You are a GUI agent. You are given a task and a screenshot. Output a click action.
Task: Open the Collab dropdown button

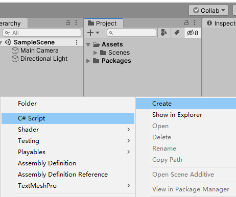[x=208, y=10]
